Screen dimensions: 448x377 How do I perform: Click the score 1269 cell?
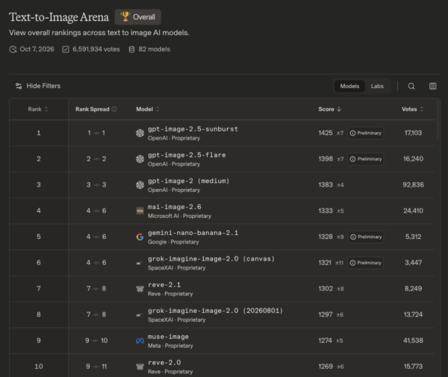pos(326,367)
